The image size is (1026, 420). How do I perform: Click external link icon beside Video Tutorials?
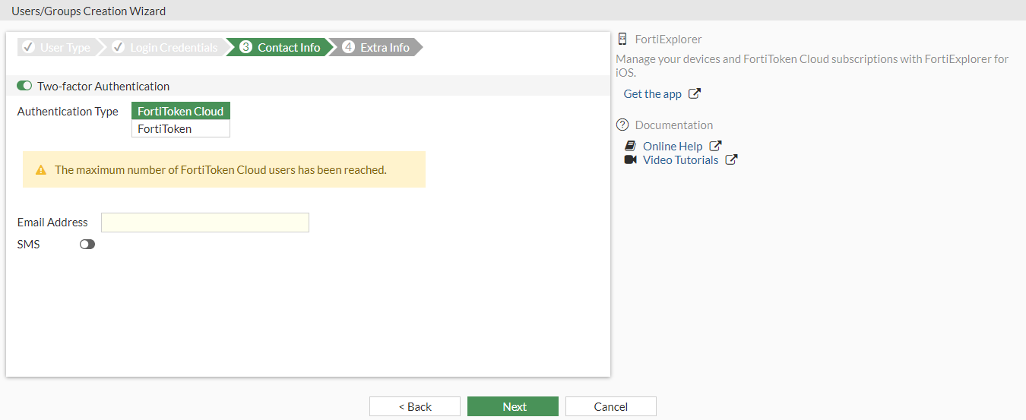[731, 159]
